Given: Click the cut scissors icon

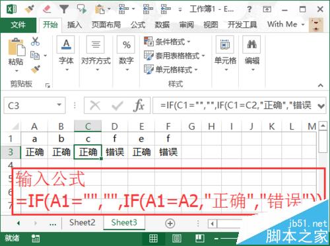Looking at the screenshot, I should (x=35, y=41).
